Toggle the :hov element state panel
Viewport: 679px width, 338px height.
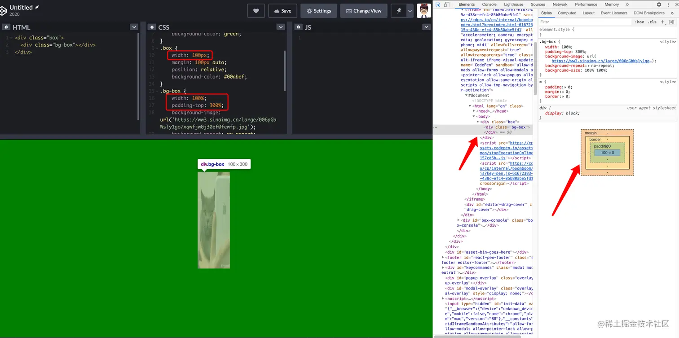(639, 22)
